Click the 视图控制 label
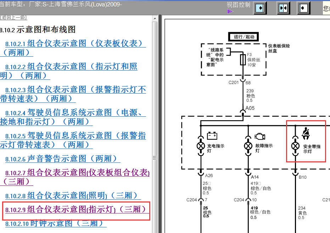330x233 pixels. pyautogui.click(x=238, y=5)
